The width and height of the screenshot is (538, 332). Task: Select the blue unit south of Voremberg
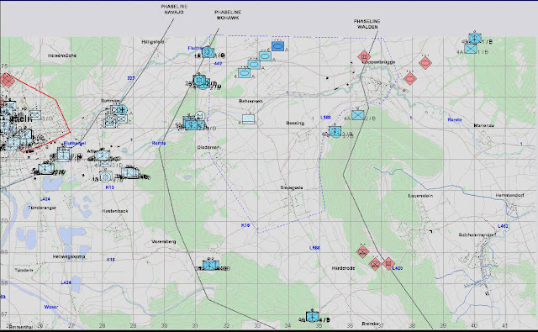point(210,265)
